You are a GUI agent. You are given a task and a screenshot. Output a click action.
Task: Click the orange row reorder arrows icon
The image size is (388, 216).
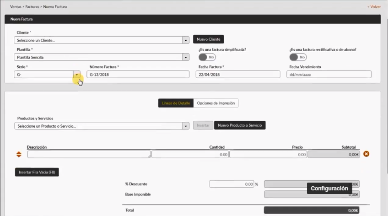tap(19, 154)
